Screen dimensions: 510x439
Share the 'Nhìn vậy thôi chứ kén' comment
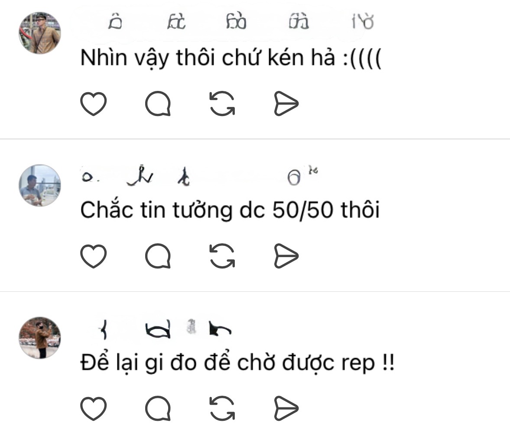pos(286,103)
